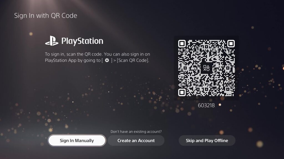284x159 pixels.
Task: Click the PlayStation PS logo symbol
Action: click(52, 41)
